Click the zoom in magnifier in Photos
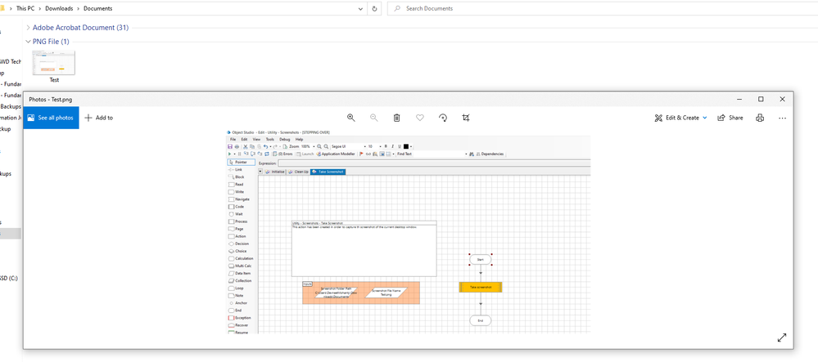The height and width of the screenshot is (362, 818). click(351, 118)
